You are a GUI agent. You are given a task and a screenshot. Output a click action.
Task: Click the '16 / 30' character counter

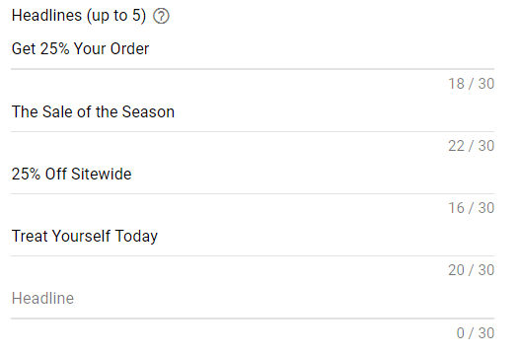[x=471, y=208]
